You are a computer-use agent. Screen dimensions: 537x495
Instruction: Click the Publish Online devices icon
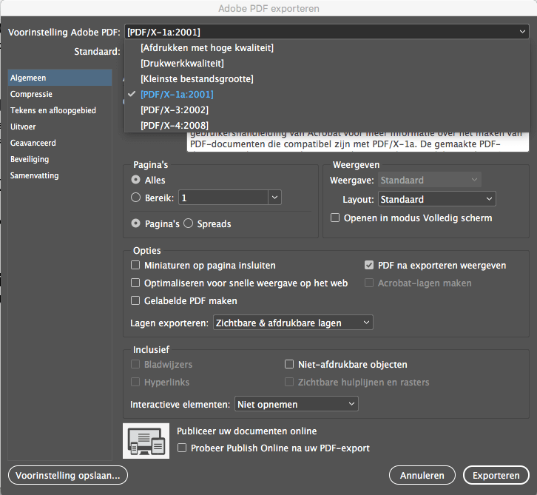point(146,441)
